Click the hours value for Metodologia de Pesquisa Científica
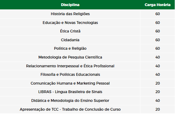This screenshot has width=175, height=114. (158, 57)
